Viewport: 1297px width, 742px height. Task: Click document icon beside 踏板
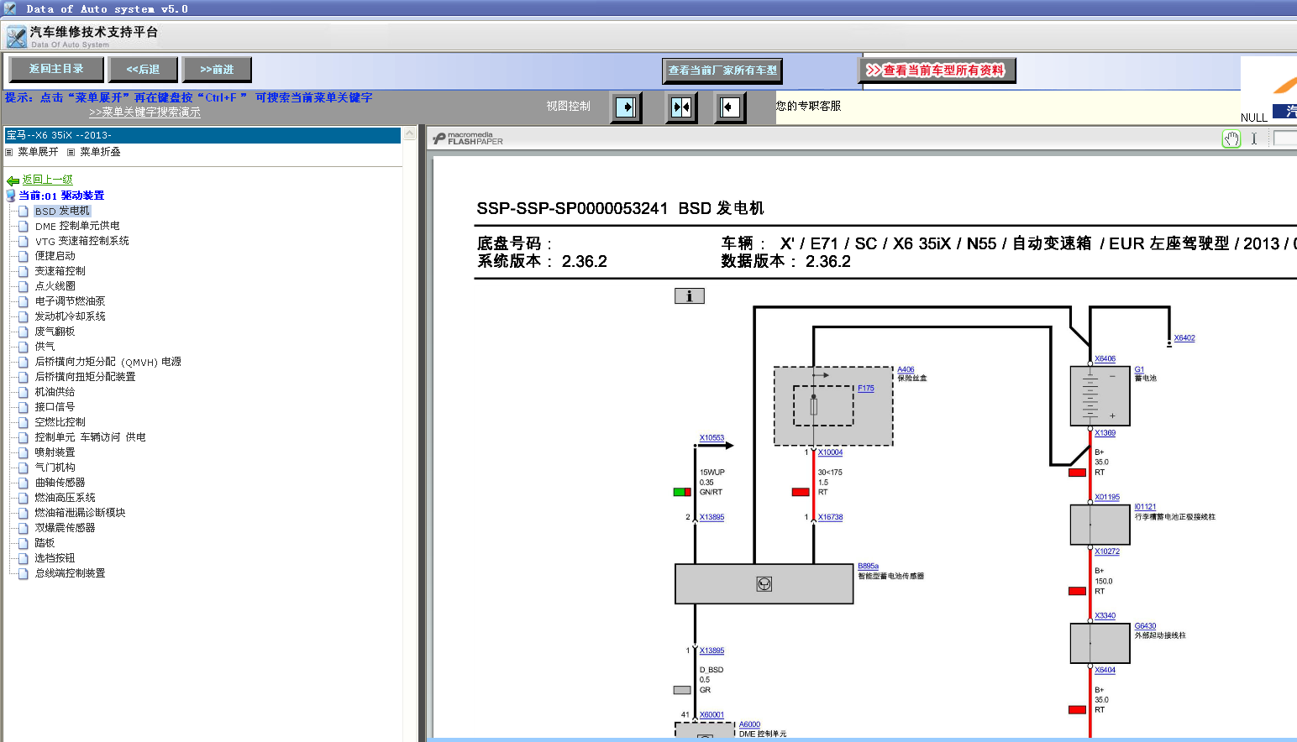24,543
